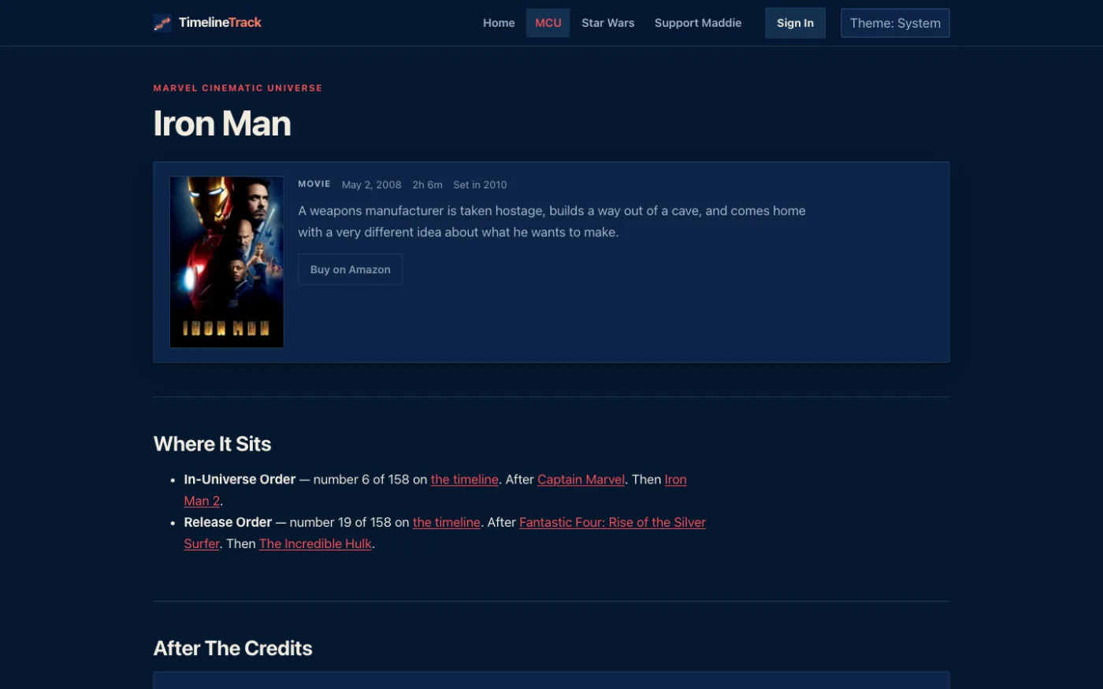Select the MCU nav tab

click(x=548, y=23)
